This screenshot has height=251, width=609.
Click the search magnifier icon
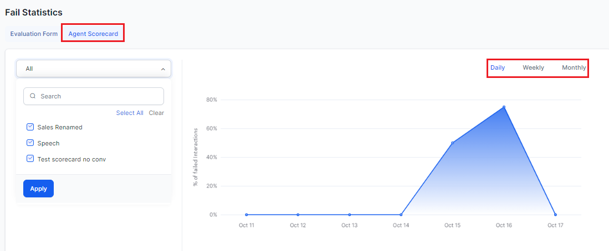coord(33,96)
